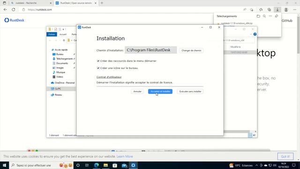Open Microsoft Edge from the taskbar
The width and height of the screenshot is (300, 169).
(x=97, y=165)
